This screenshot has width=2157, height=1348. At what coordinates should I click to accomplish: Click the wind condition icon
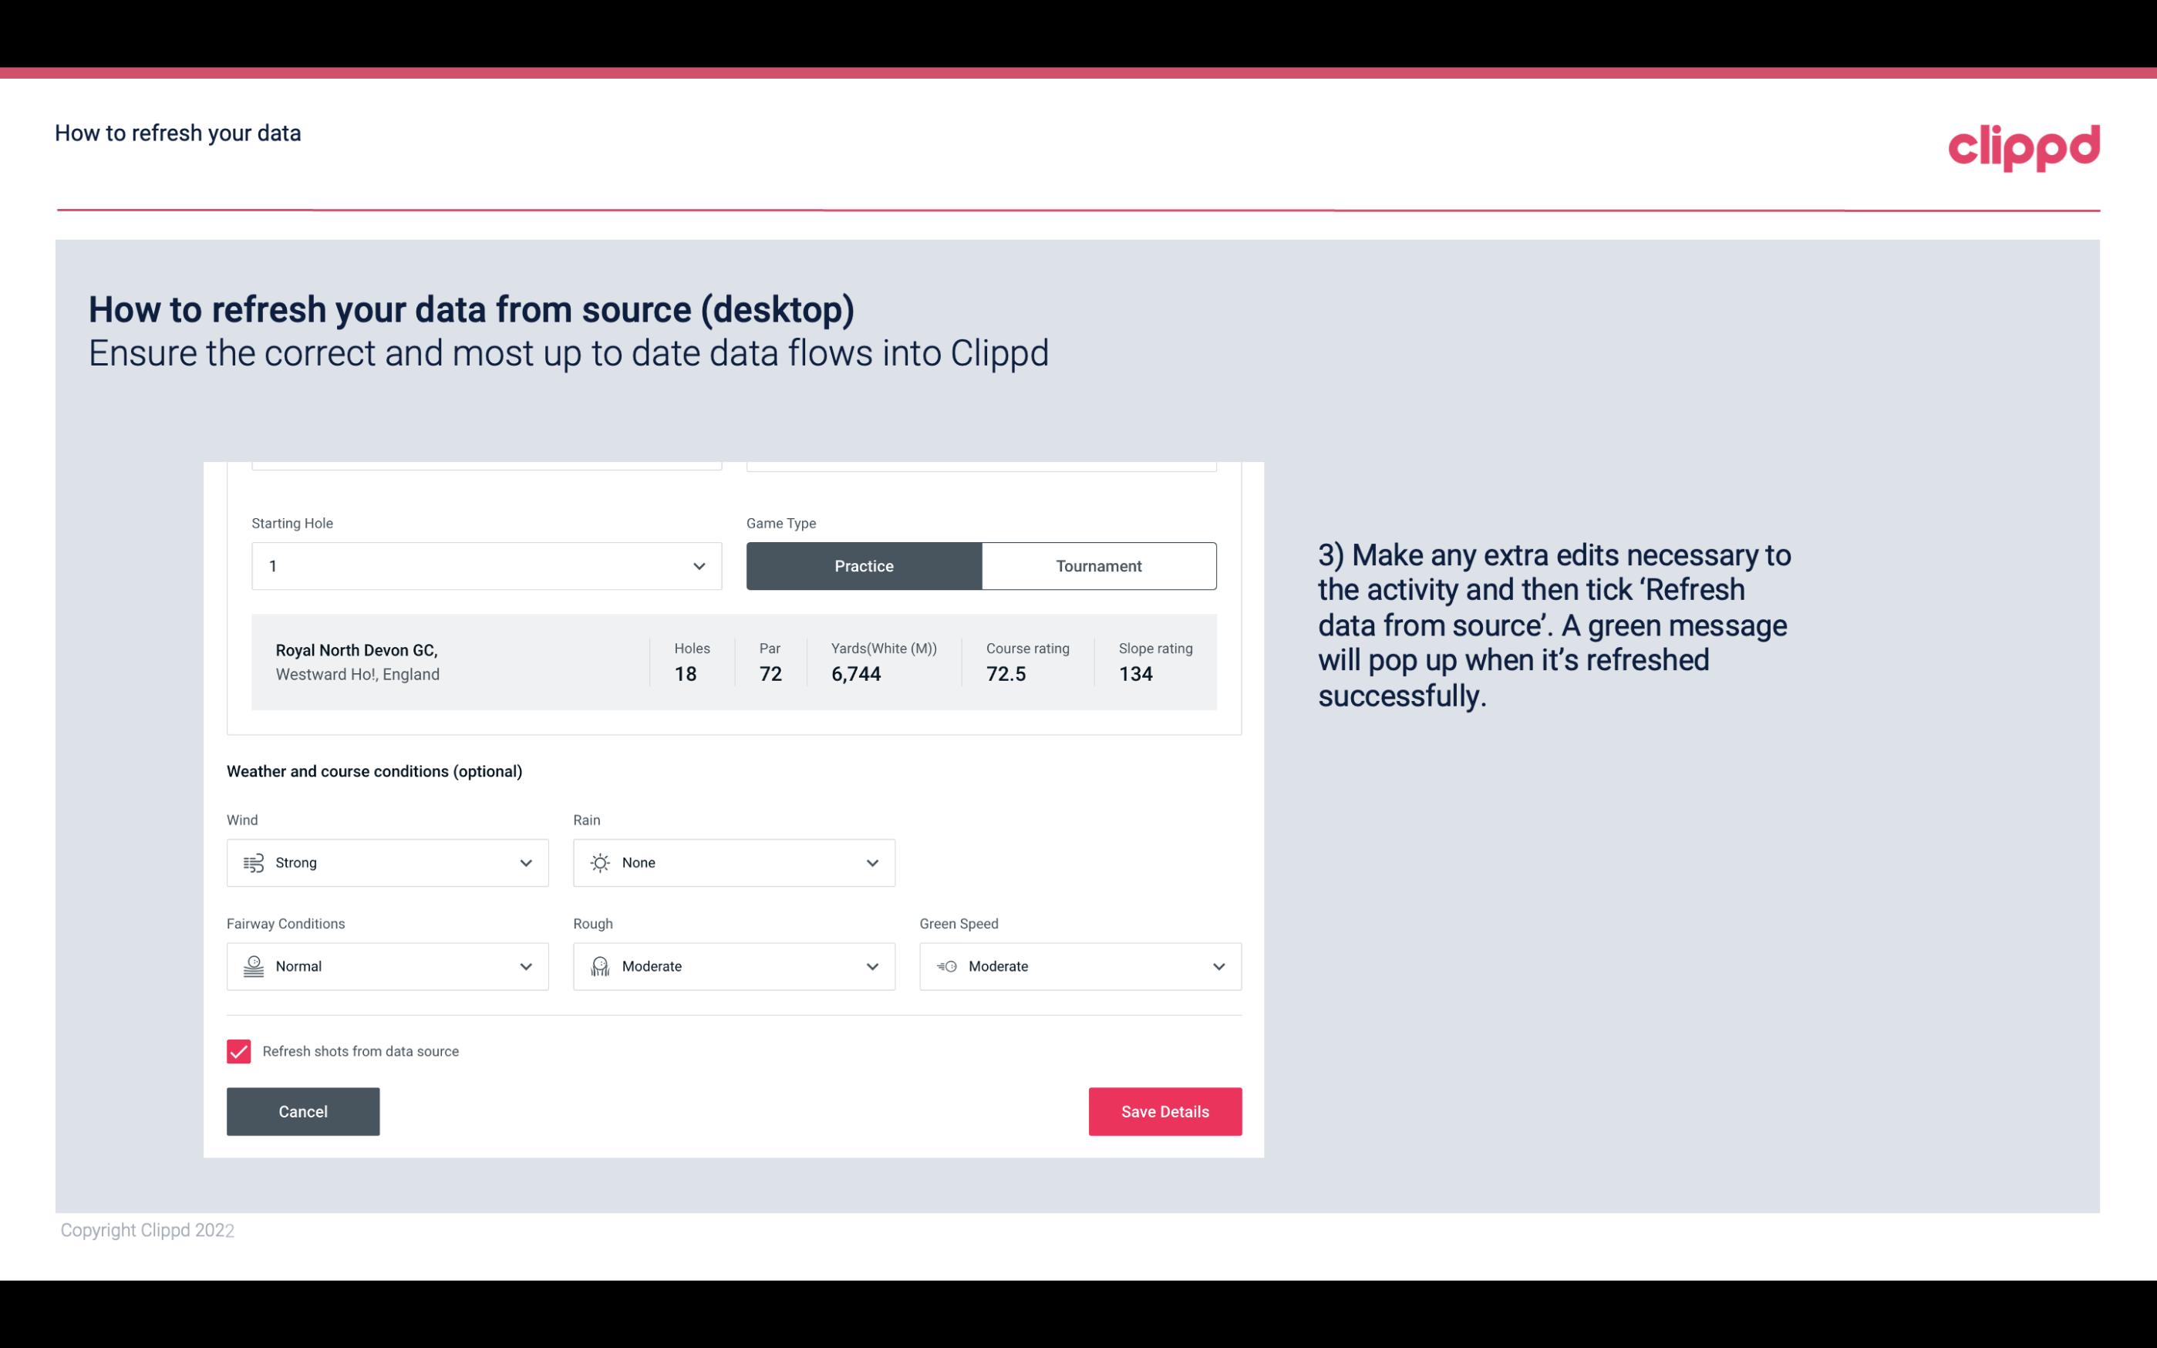tap(253, 862)
